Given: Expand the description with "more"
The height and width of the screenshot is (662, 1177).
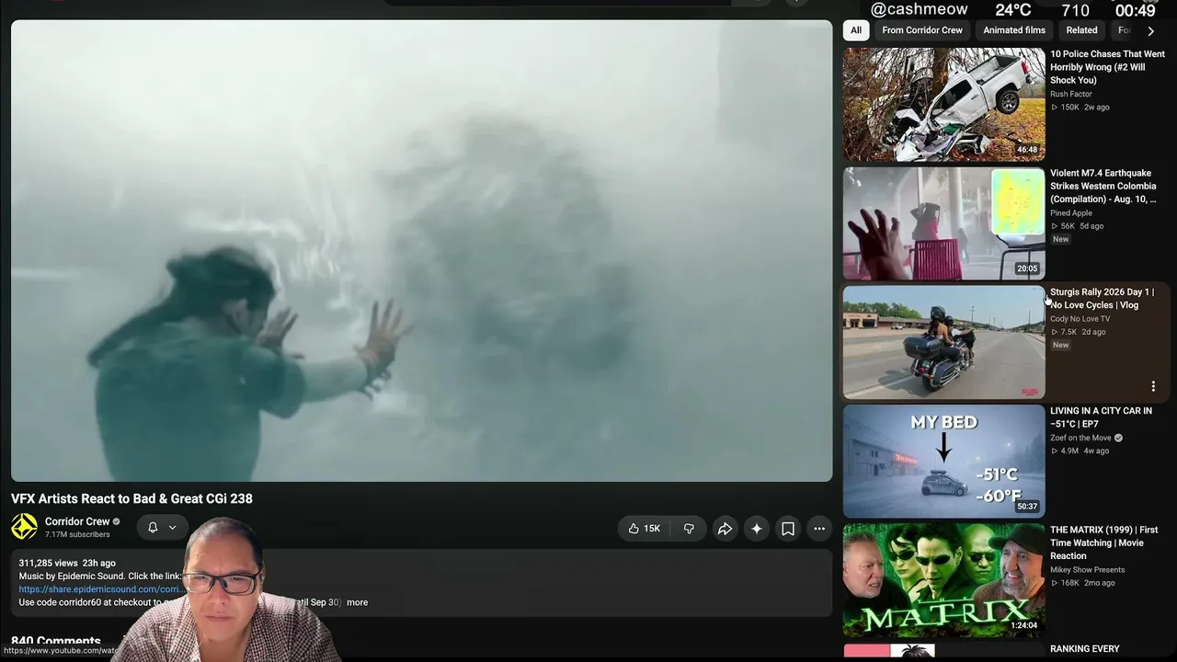Looking at the screenshot, I should click(357, 602).
